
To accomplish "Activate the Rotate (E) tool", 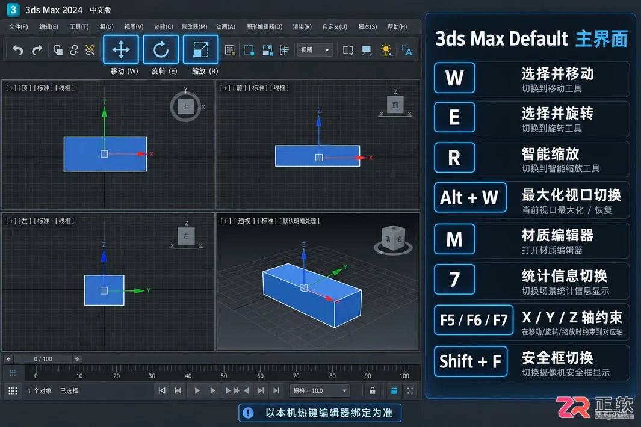I will (161, 49).
